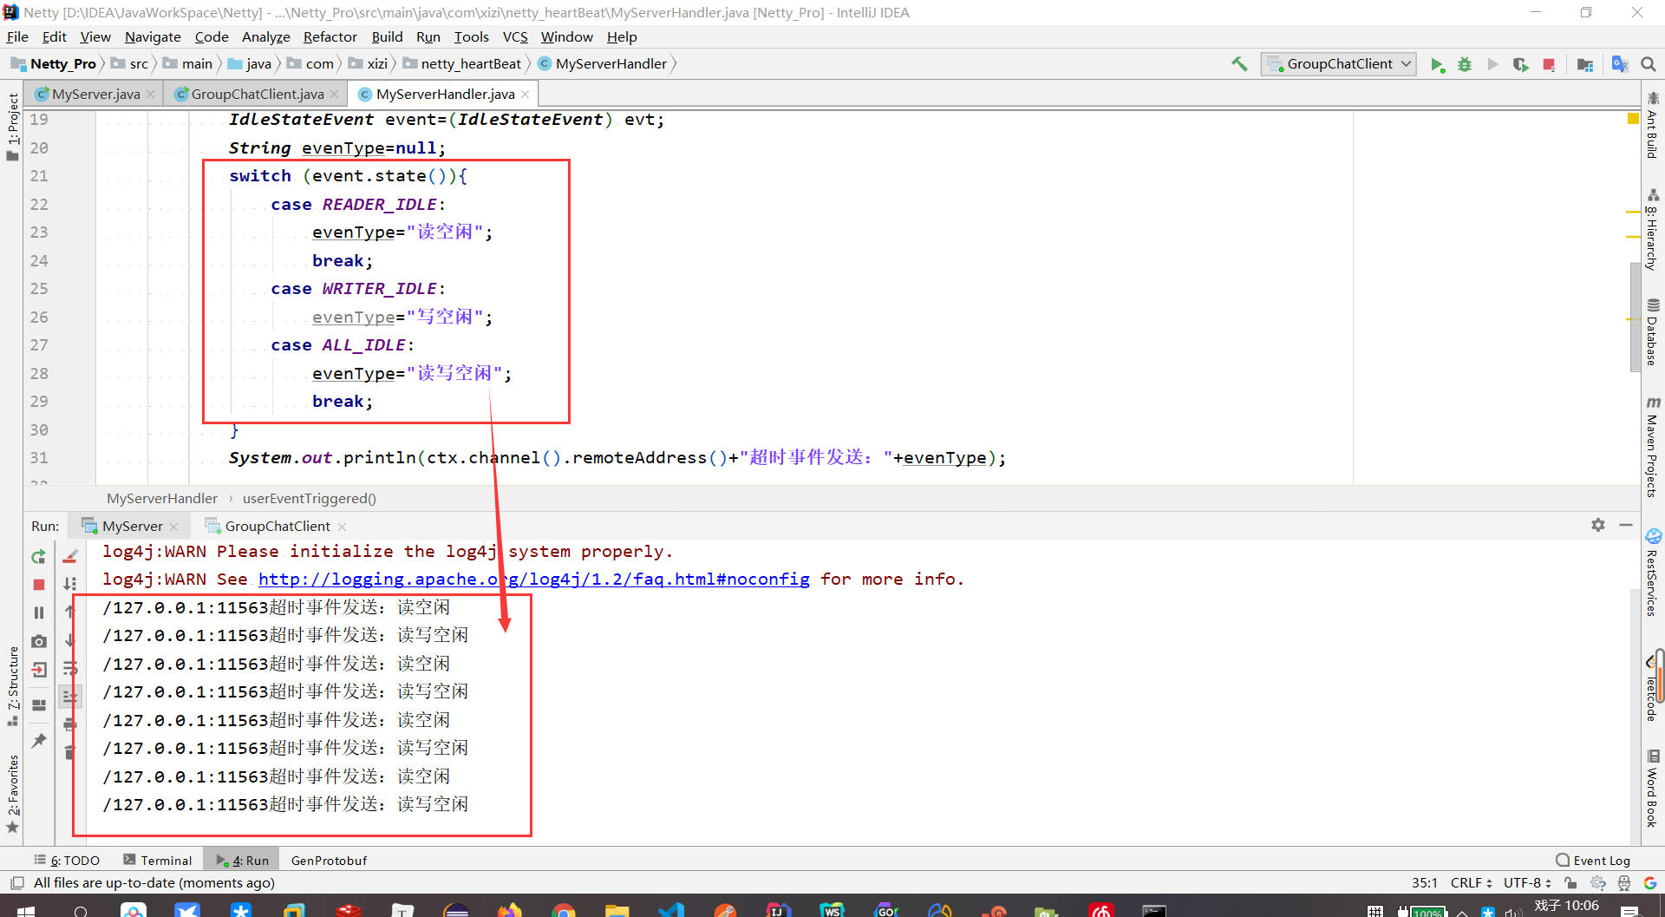Viewport: 1665px width, 917px height.
Task: Close the MyServerHandler.java editor tab
Action: 525,95
